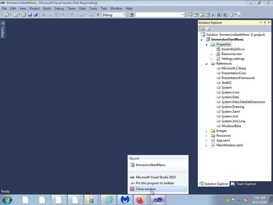Open the Tools menu
Screen dimensions: 273x205
click(93, 8)
